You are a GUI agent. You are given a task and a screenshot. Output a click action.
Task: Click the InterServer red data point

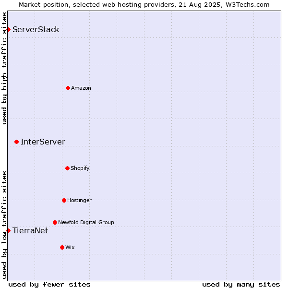pos(16,142)
